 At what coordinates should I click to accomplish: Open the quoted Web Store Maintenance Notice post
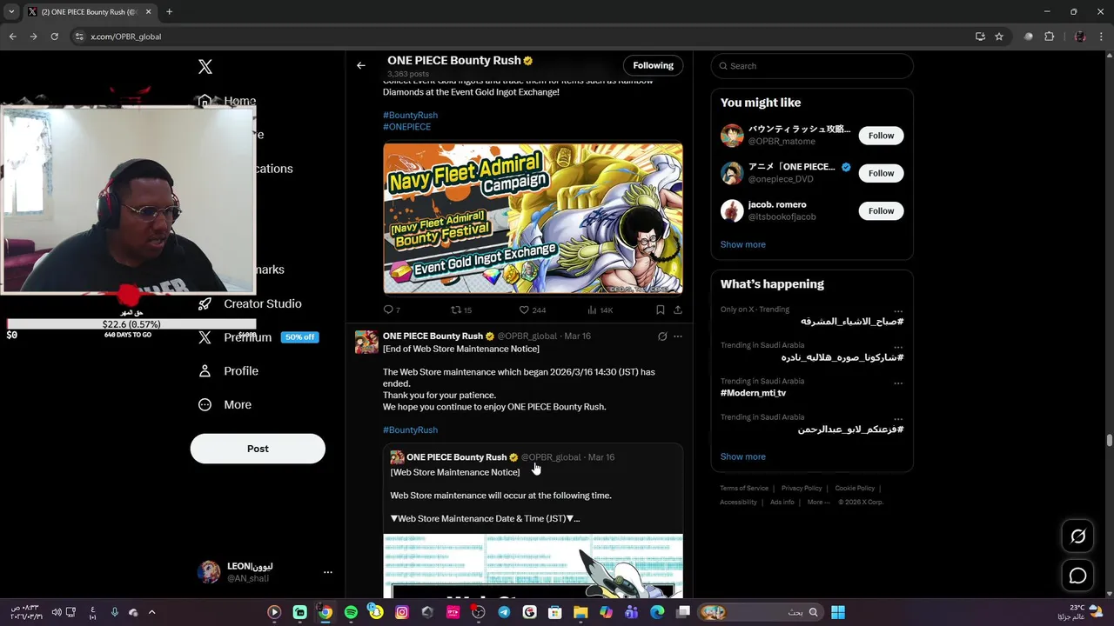point(533,520)
